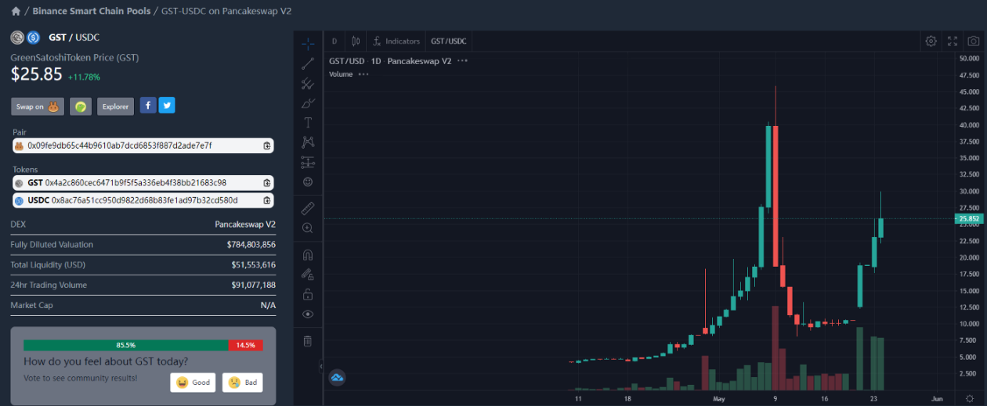Click the Pancakeswap V2 DEX value
987x406 pixels.
[245, 225]
